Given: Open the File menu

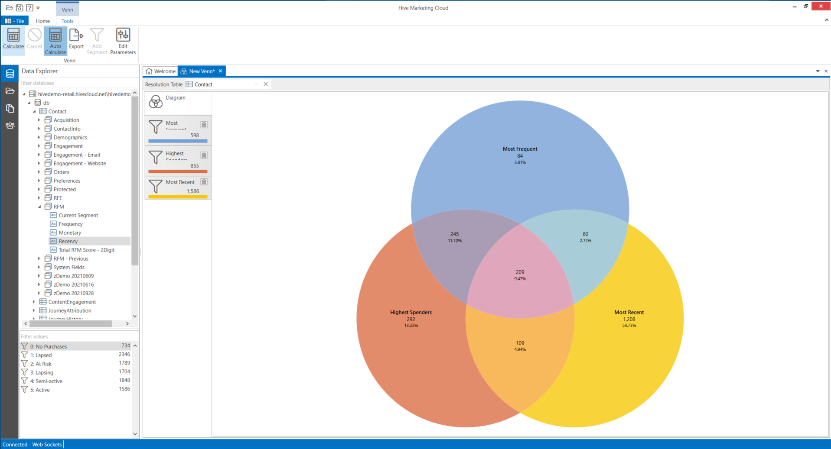Looking at the screenshot, I should (x=15, y=21).
